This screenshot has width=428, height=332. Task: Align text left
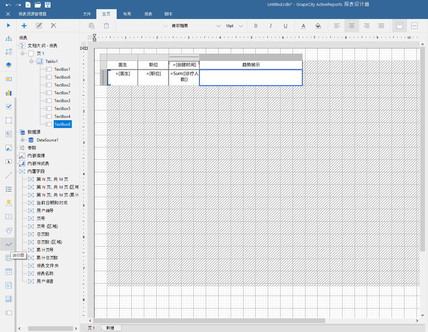[x=337, y=26]
